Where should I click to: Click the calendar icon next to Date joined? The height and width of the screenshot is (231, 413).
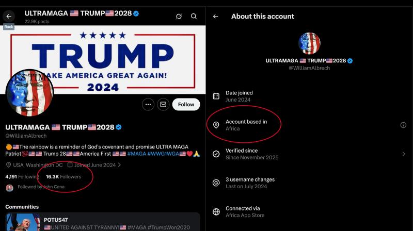click(x=216, y=96)
